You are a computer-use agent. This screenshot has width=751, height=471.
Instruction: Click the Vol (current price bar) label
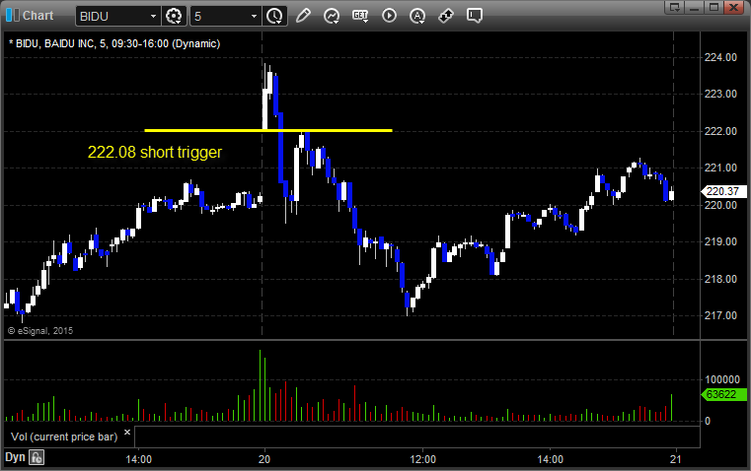[64, 437]
